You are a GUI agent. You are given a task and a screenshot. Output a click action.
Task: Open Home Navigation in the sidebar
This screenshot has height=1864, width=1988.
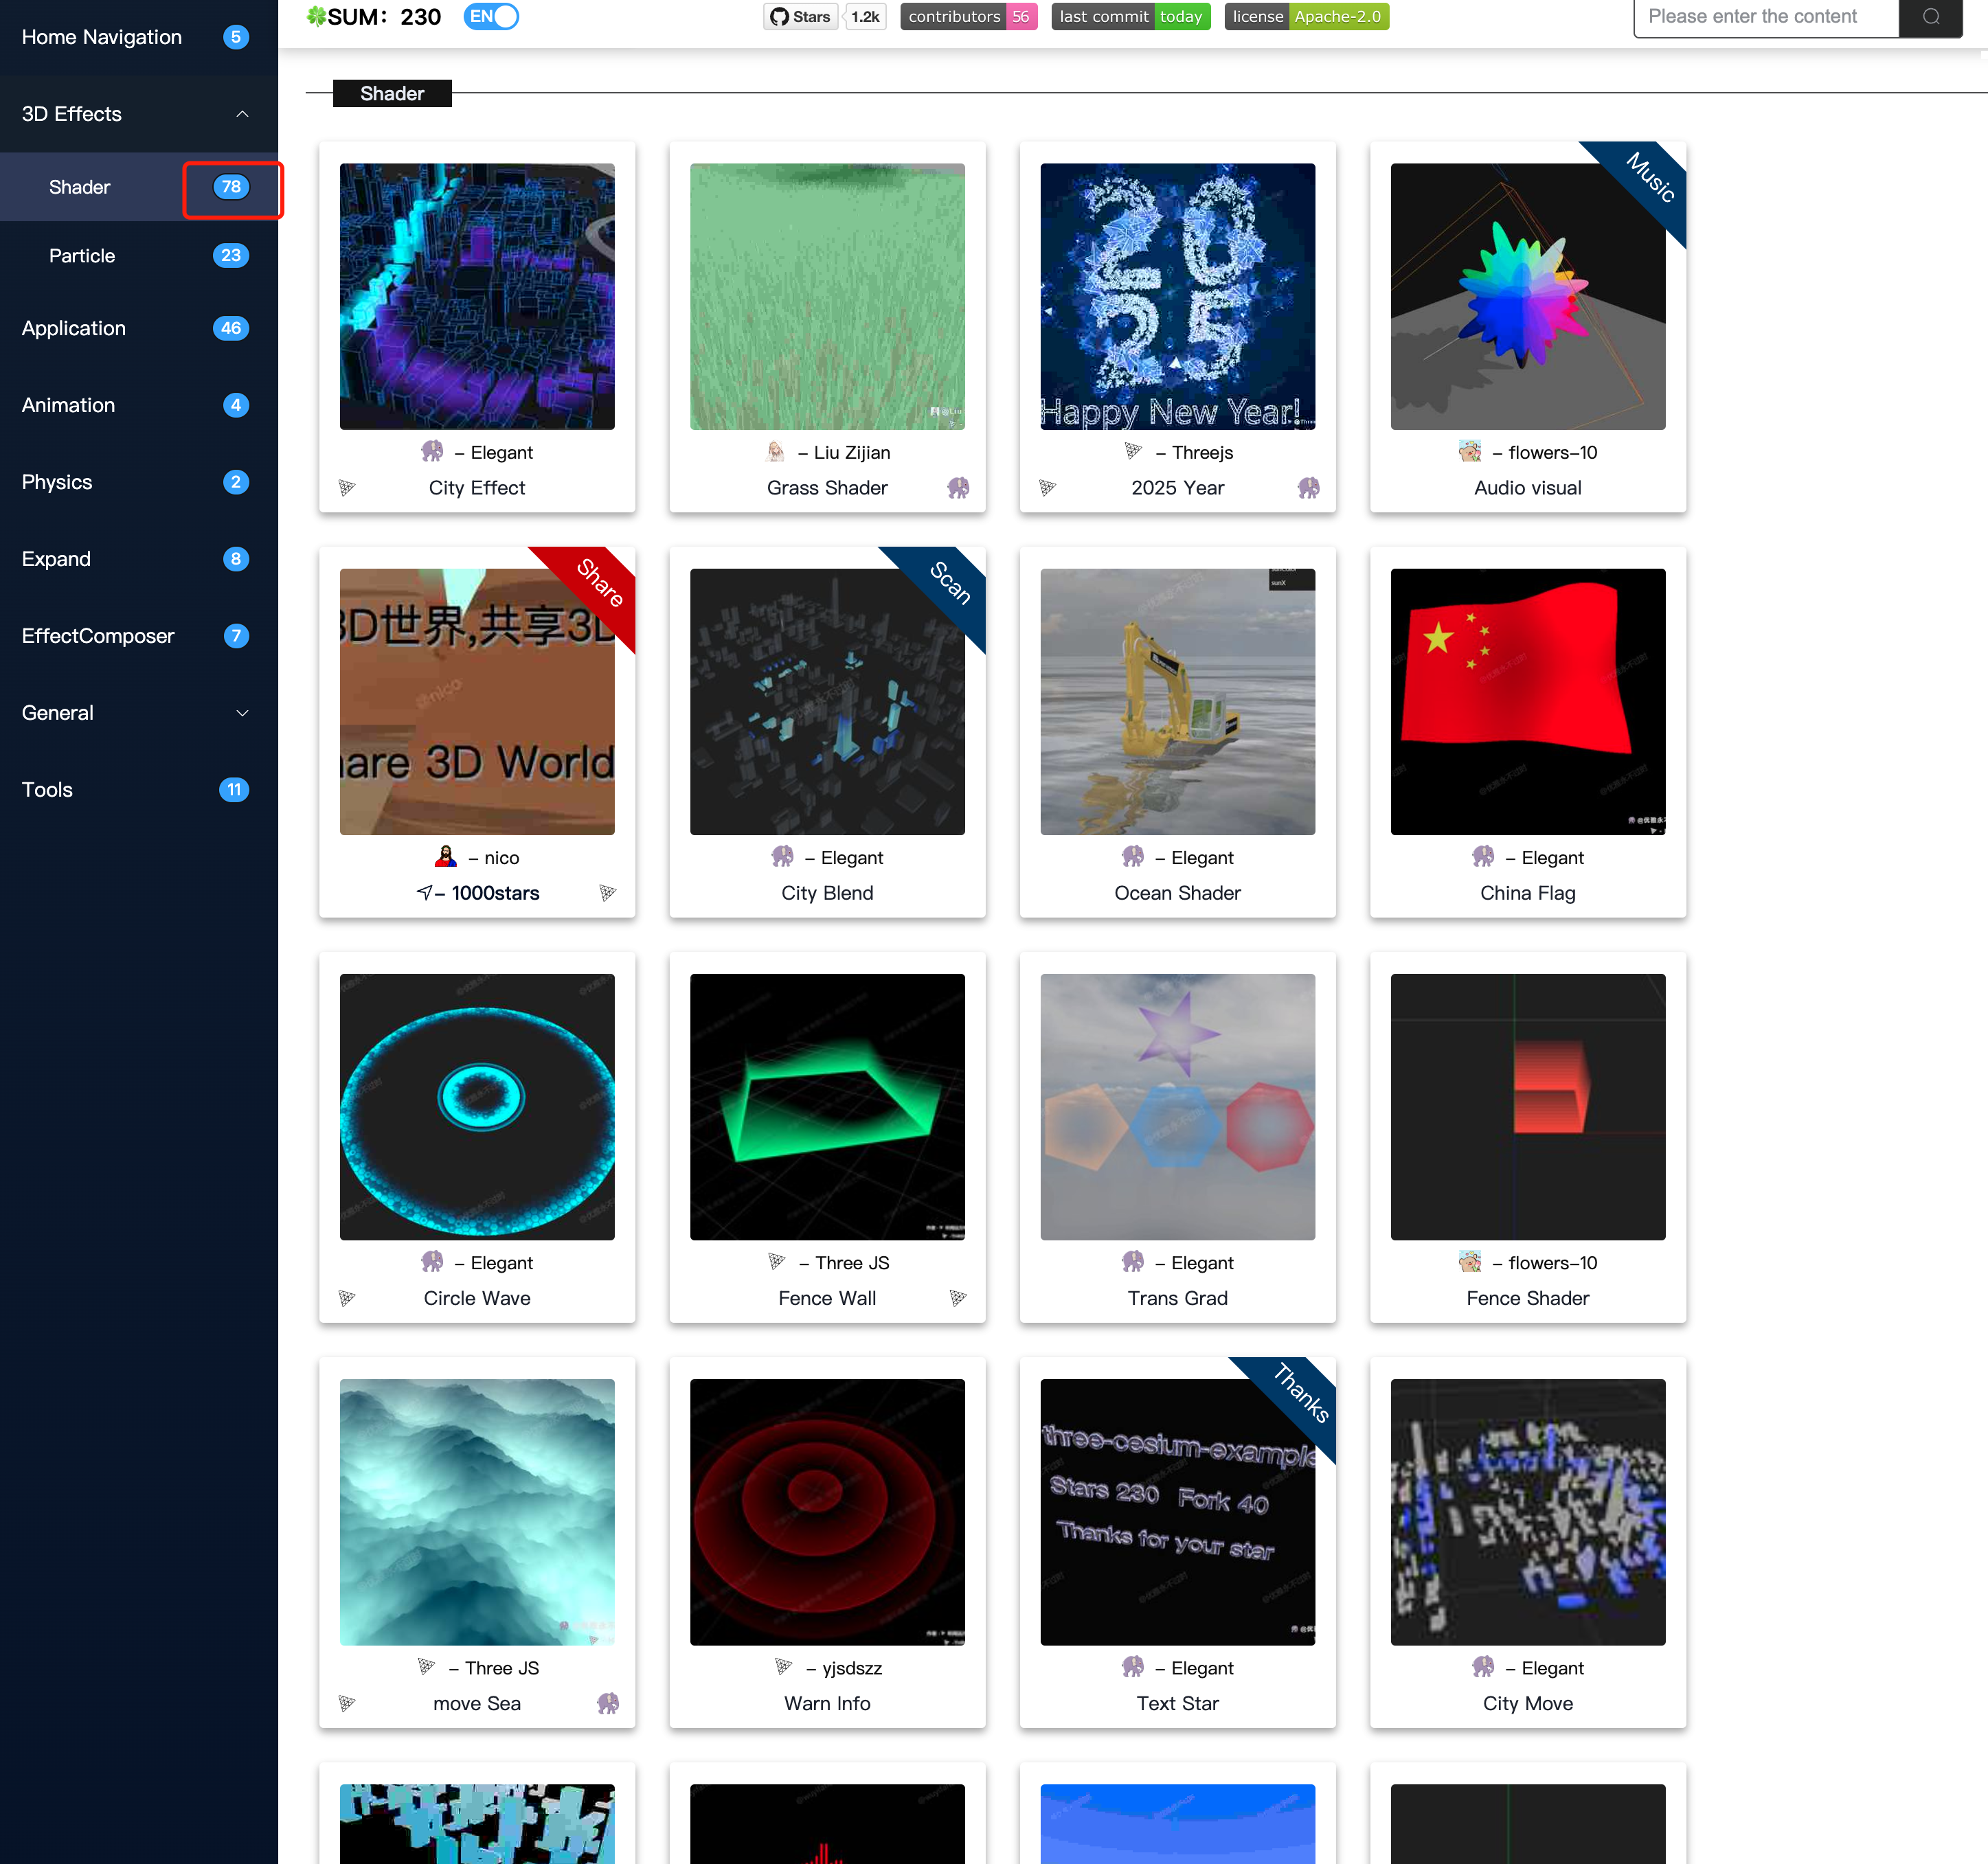click(x=139, y=37)
